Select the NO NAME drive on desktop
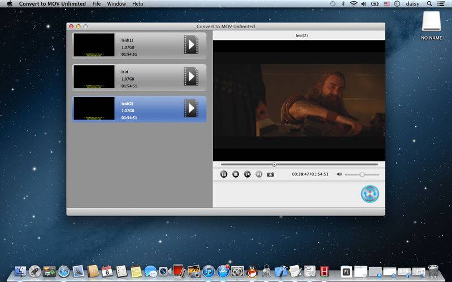This screenshot has height=282, width=452. [431, 25]
